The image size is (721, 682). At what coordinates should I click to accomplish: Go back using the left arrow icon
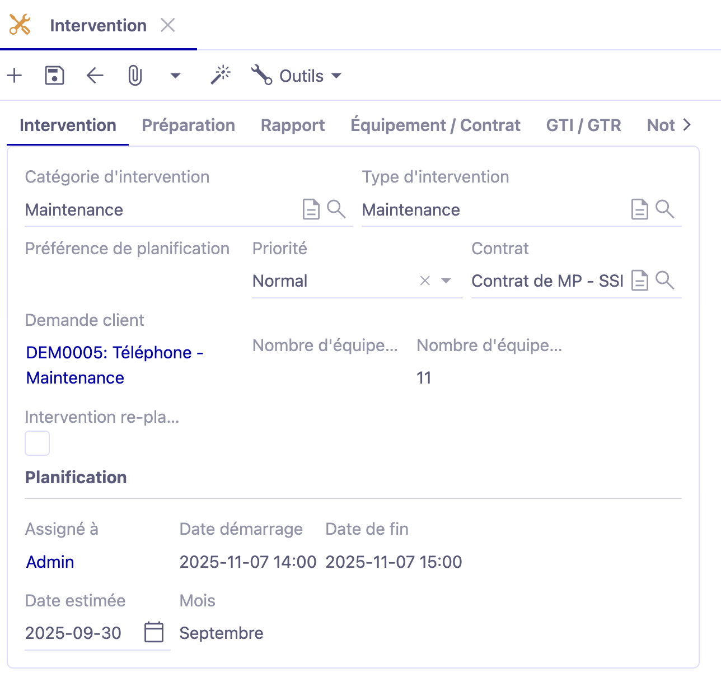click(95, 76)
